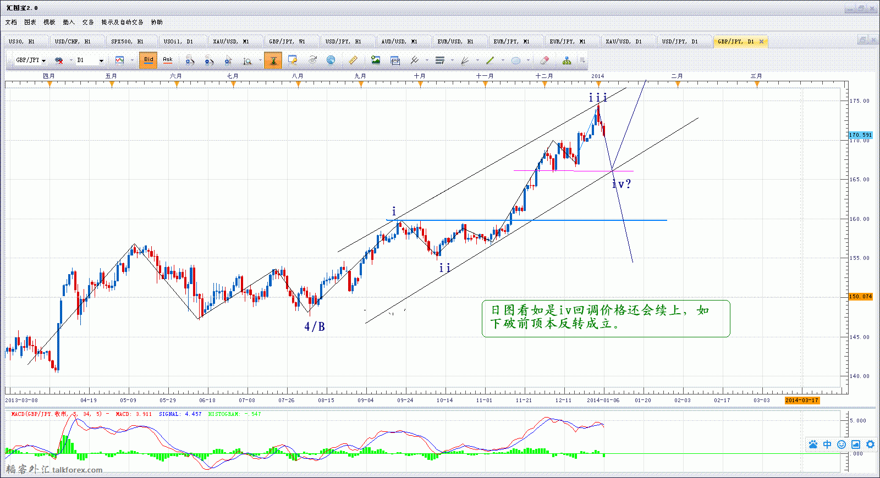Select the Fibonacci levels lines tool
The image size is (880, 478).
(439, 60)
